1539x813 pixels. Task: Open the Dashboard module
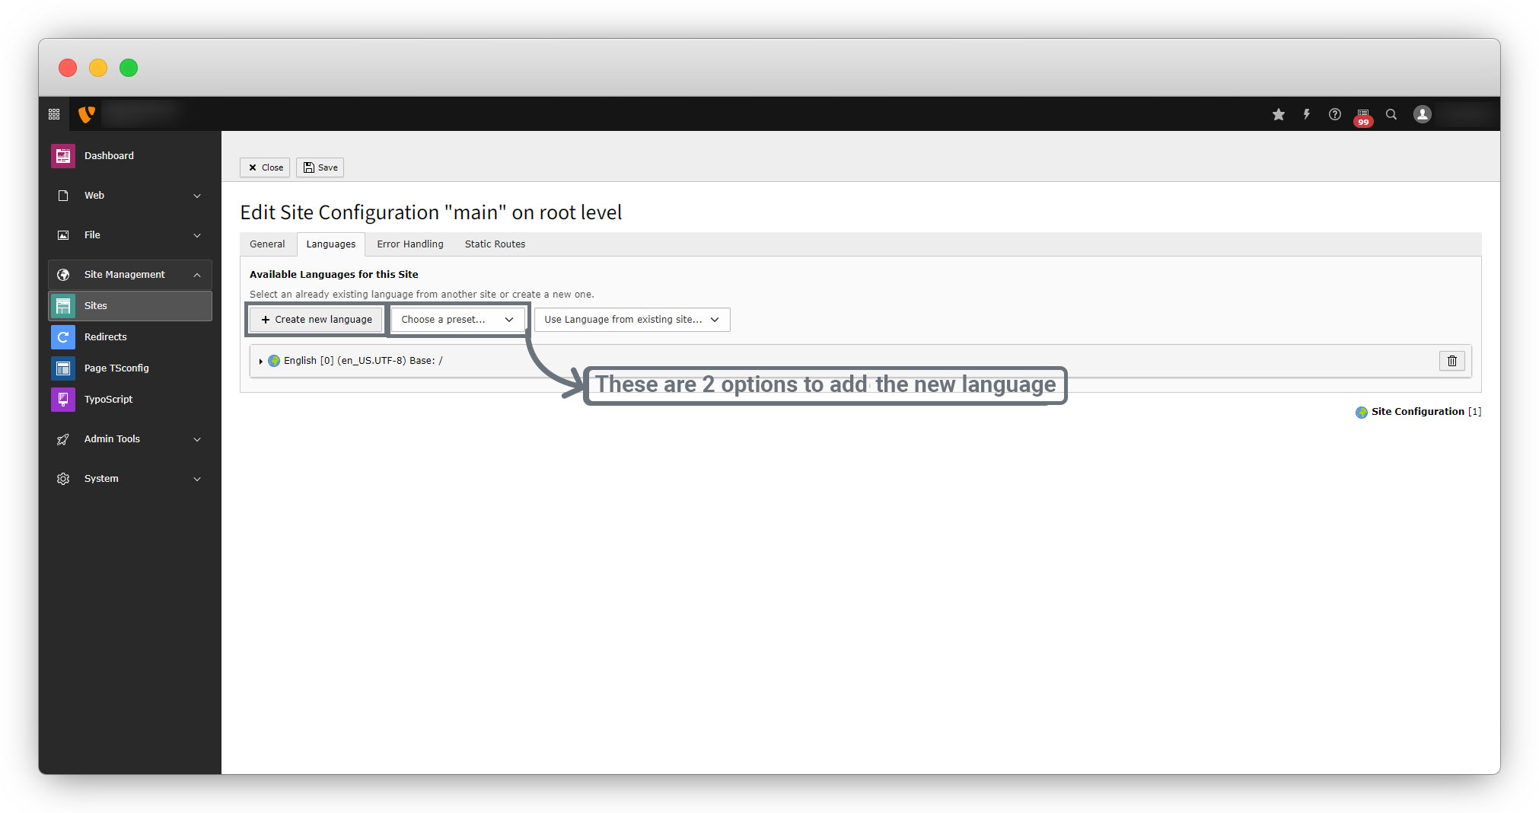pos(109,155)
